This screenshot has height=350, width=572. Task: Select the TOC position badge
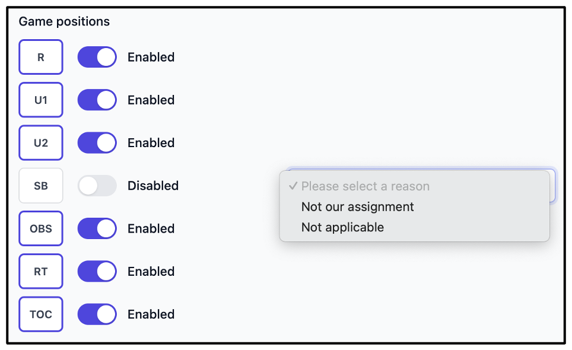(x=41, y=314)
